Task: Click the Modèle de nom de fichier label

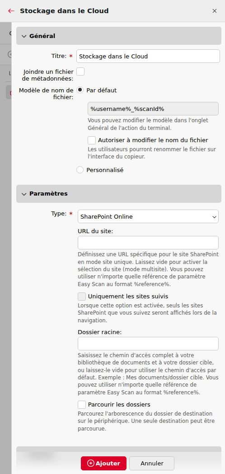Action: (46, 94)
